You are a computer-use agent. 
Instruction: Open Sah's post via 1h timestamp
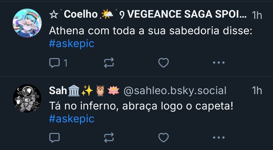(x=257, y=90)
